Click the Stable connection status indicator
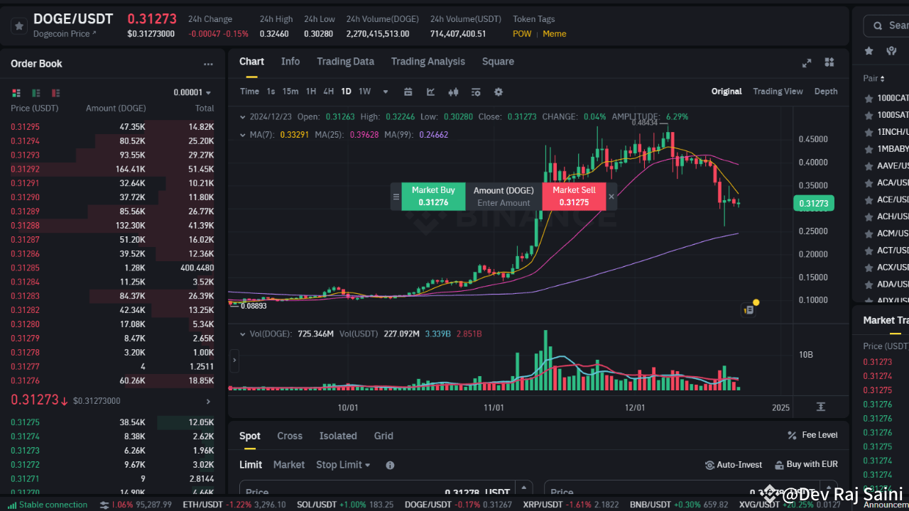This screenshot has width=909, height=511. tap(48, 505)
